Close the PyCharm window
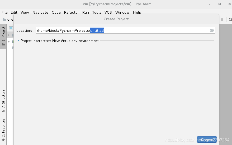The width and height of the screenshot is (232, 145). (x=230, y=4)
